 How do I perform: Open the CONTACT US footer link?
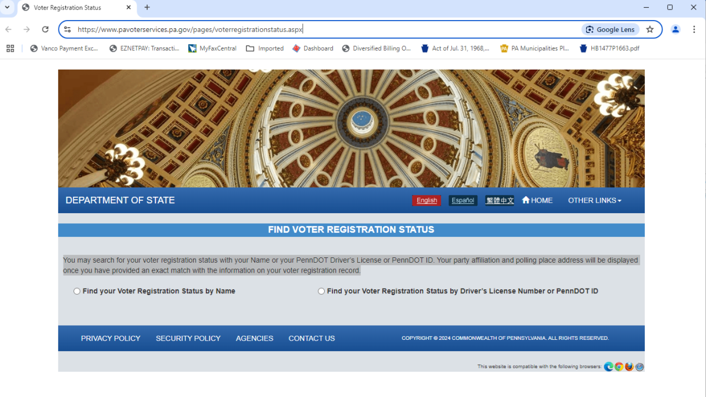pos(311,338)
